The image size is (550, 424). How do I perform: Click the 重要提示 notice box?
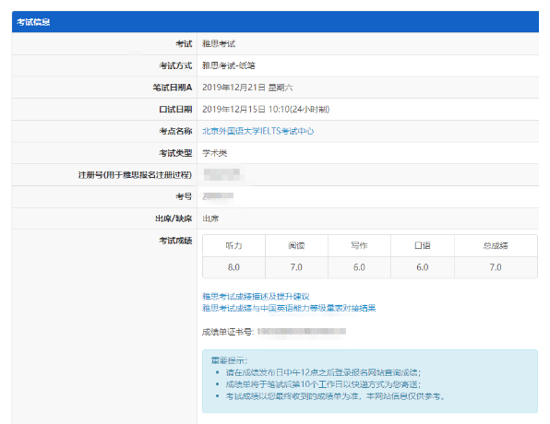pyautogui.click(x=370, y=381)
